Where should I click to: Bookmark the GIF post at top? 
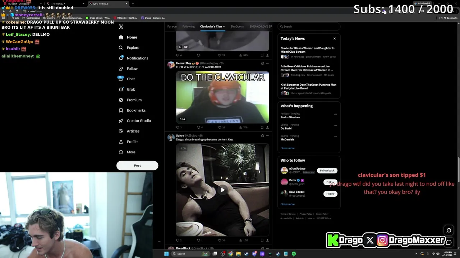(x=262, y=55)
